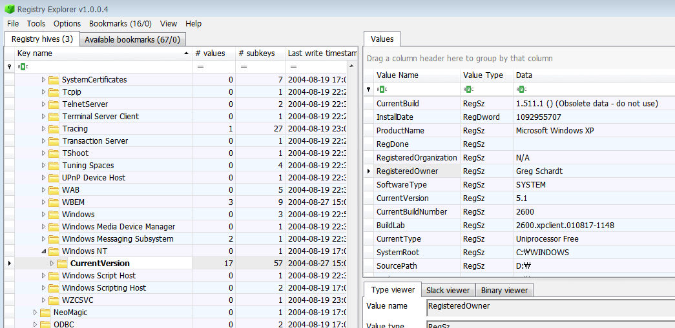Click the Windows Script Host folder icon
Screen dimensions: 675x328
(x=54, y=276)
